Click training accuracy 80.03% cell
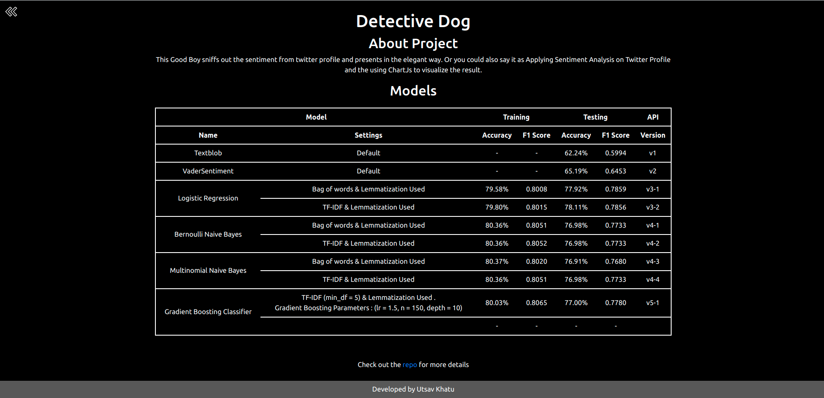The height and width of the screenshot is (398, 824). 497,302
